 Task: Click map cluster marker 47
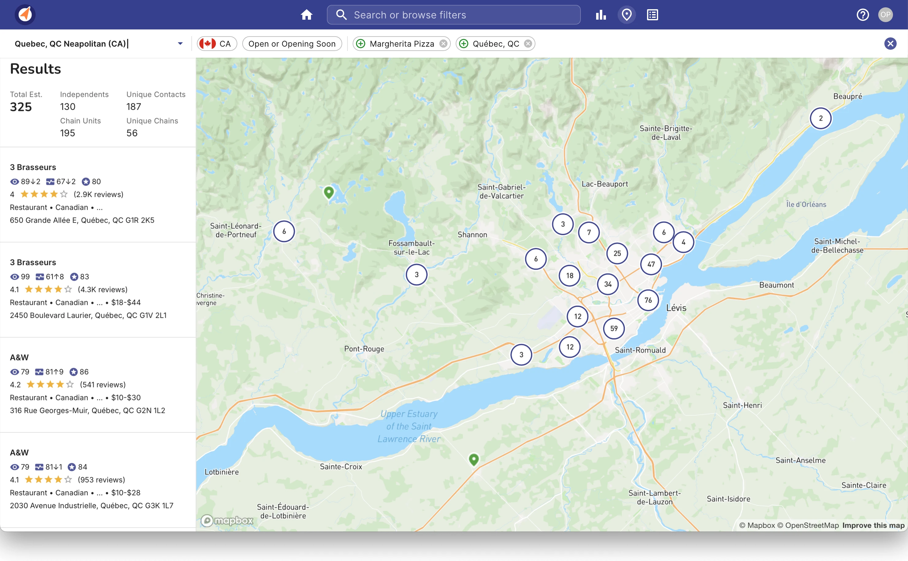pyautogui.click(x=651, y=264)
